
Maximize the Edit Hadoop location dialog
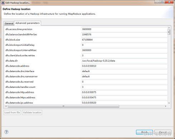pyautogui.click(x=162, y=2)
